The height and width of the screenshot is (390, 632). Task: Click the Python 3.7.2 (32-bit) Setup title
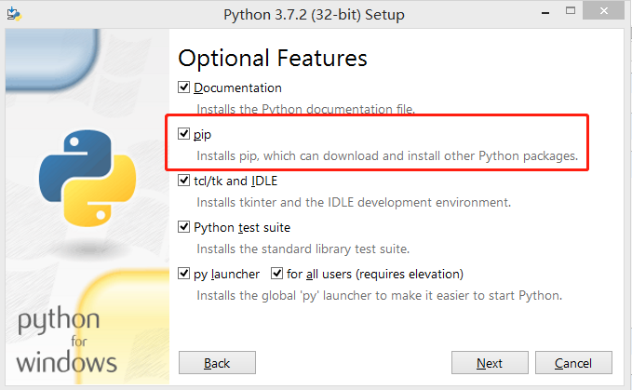[x=314, y=15]
